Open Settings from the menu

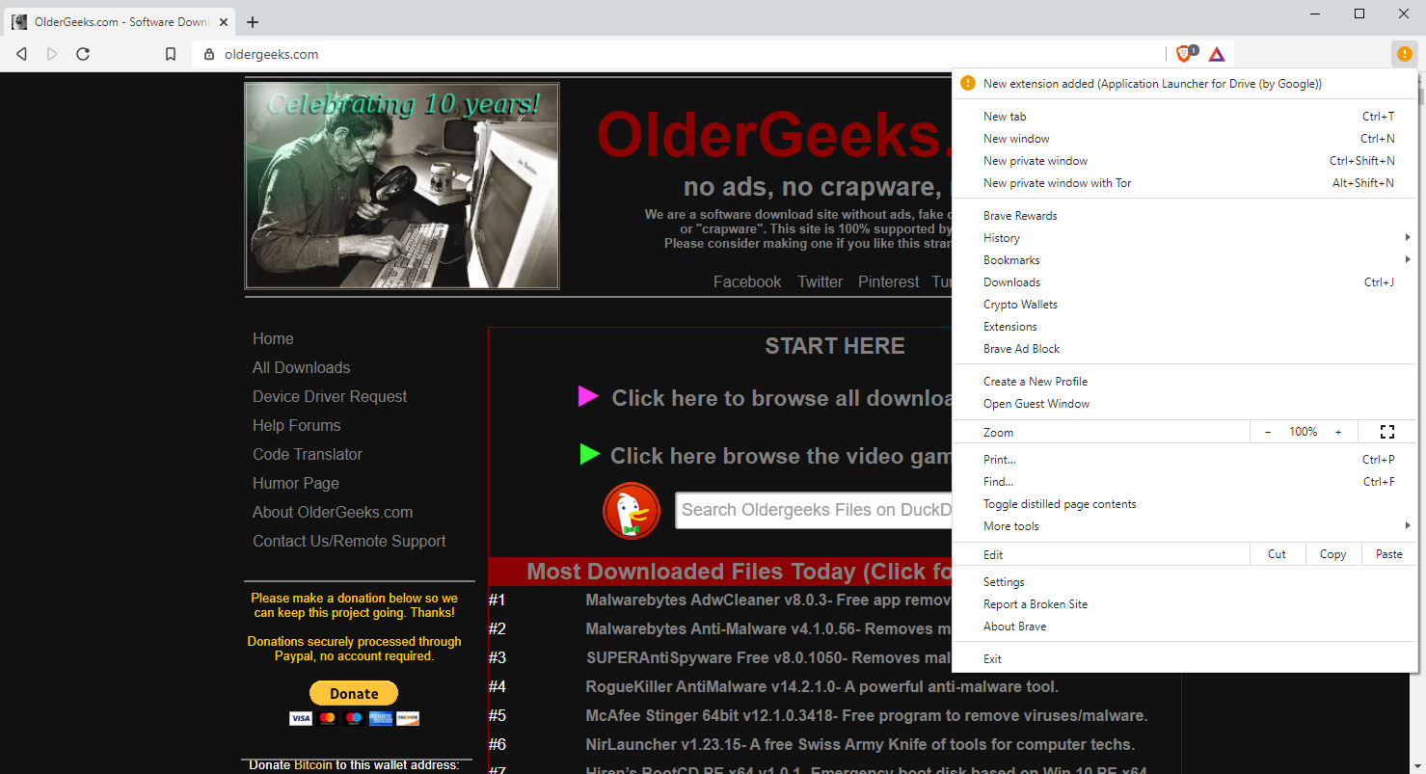(x=1185, y=582)
